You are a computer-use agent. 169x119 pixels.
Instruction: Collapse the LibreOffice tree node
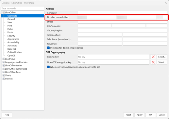point(4,12)
